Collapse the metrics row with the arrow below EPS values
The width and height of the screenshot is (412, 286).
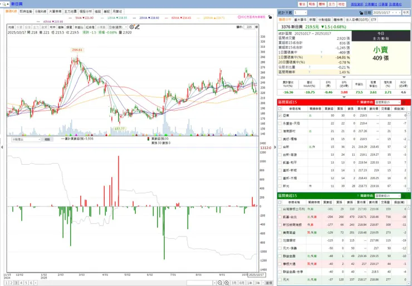click(x=344, y=97)
